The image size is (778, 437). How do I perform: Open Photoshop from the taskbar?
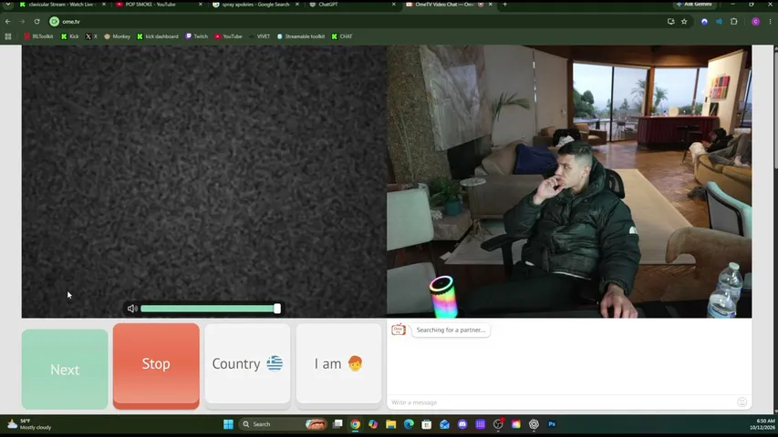tap(552, 424)
